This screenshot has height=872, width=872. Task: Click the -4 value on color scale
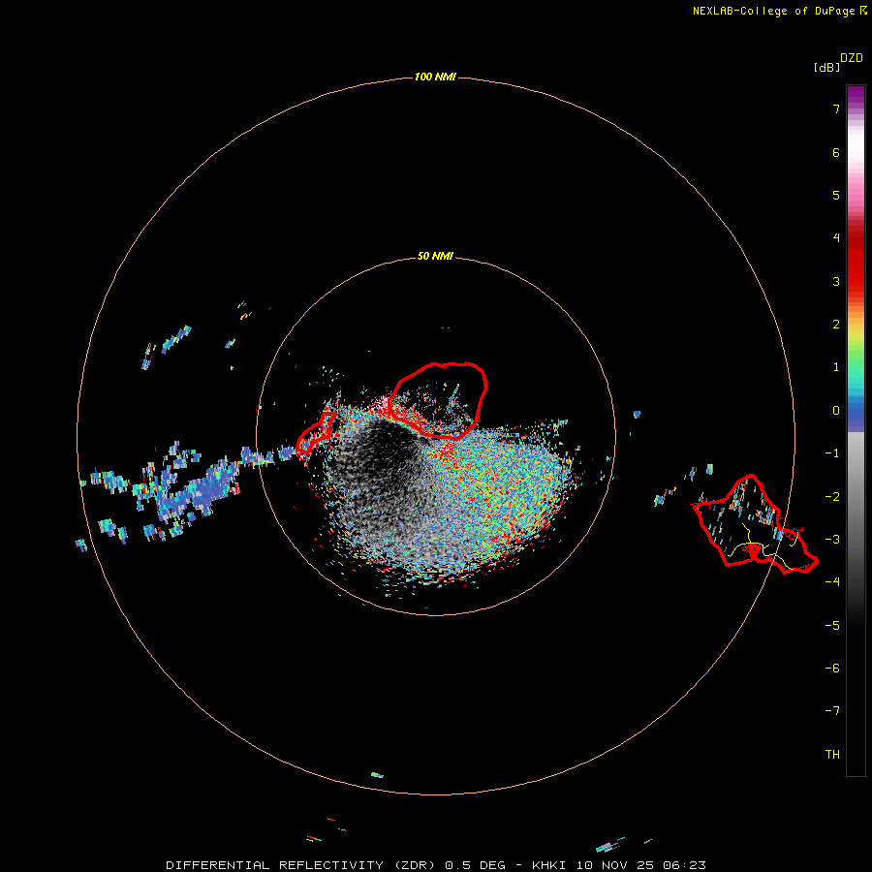pyautogui.click(x=832, y=581)
